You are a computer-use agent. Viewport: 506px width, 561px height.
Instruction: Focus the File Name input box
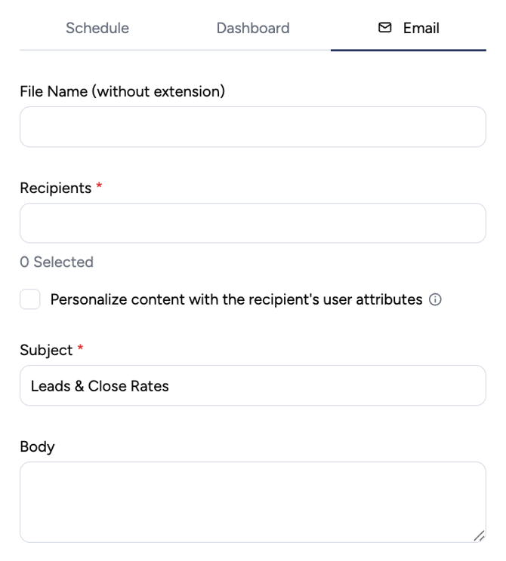coord(253,127)
